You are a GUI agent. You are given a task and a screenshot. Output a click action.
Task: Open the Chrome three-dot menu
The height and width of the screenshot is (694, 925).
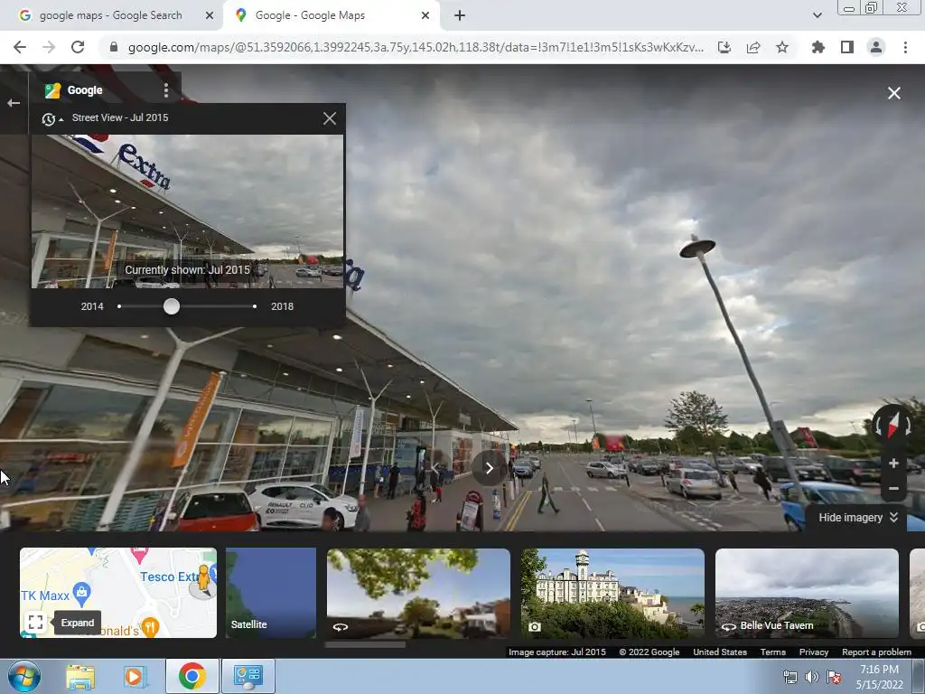[905, 47]
